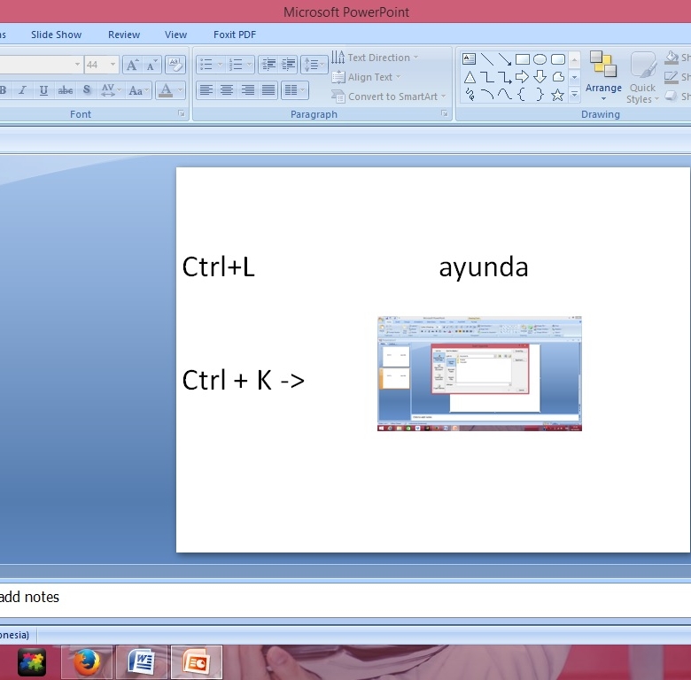Click the Clear All Formatting eraser icon
Image resolution: width=691 pixels, height=680 pixels.
coord(175,65)
